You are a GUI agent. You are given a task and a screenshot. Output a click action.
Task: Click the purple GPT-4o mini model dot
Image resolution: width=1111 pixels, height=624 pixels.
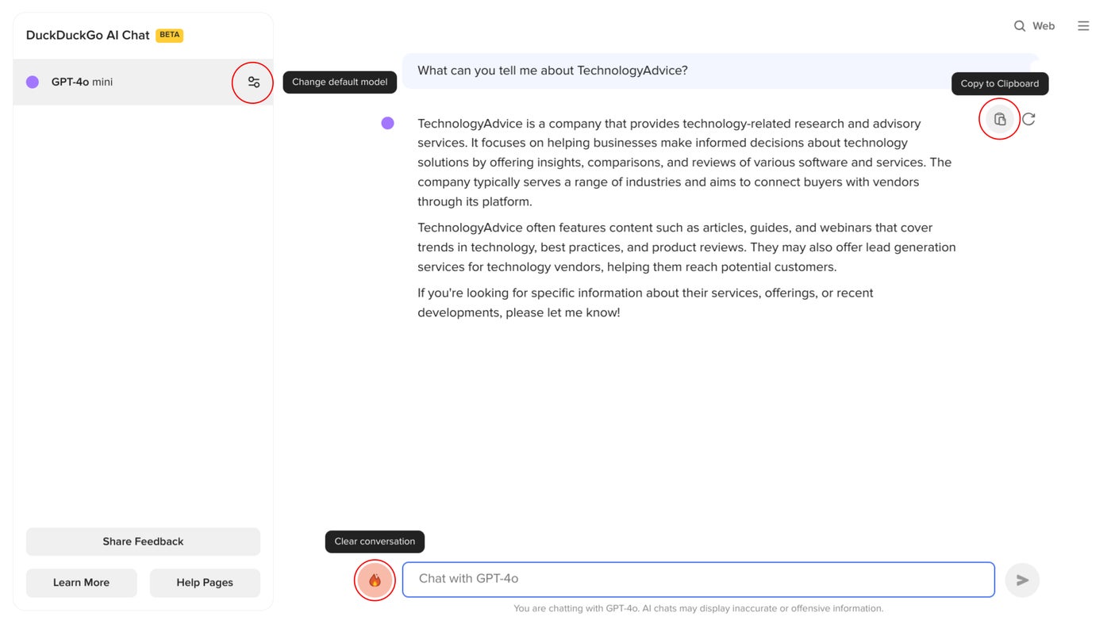(33, 82)
